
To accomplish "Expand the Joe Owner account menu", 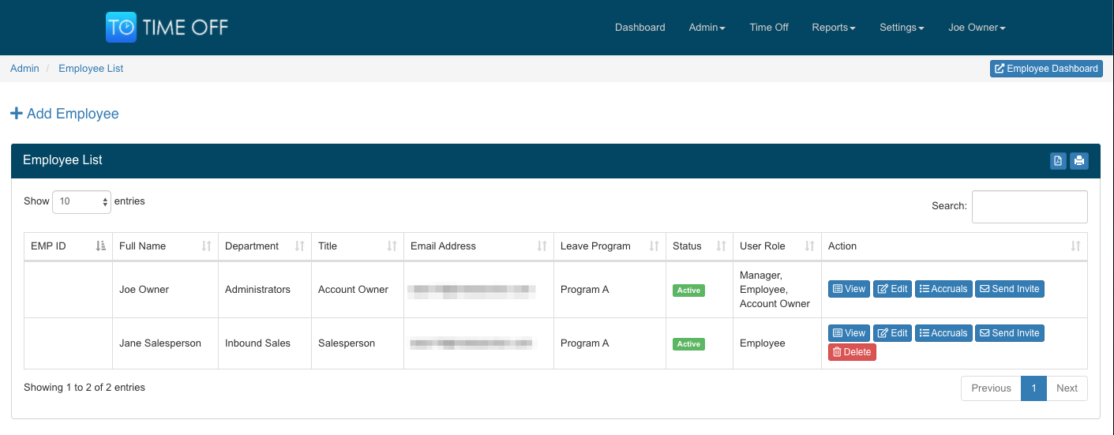I will (977, 28).
